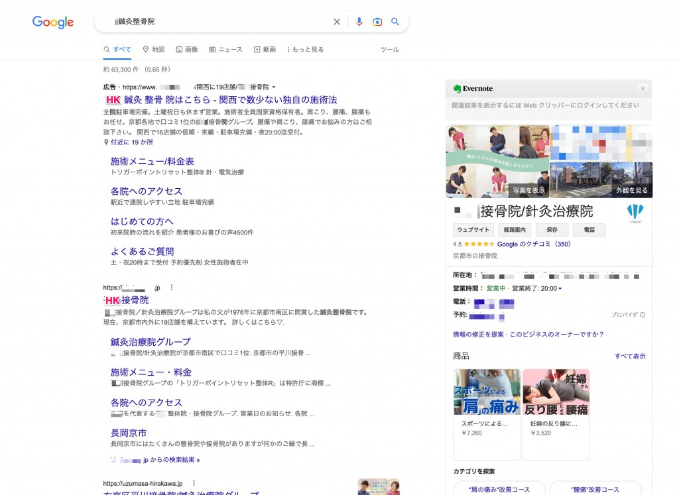
Task: Open ad sitelink 各院へのアクセス under トリガーポイント
Action: coord(147,192)
